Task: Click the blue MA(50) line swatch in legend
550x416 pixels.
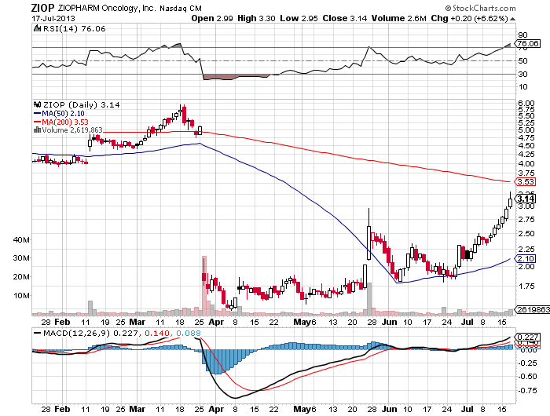Action: pyautogui.click(x=38, y=114)
